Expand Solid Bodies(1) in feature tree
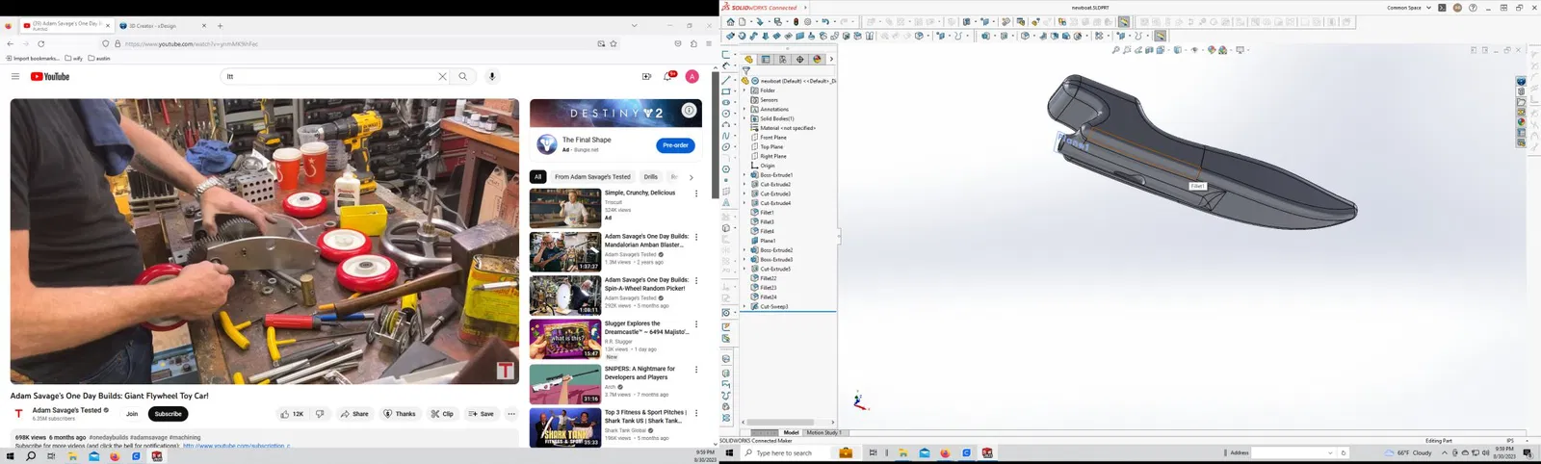Screen dimensions: 1541x464 tap(744, 118)
